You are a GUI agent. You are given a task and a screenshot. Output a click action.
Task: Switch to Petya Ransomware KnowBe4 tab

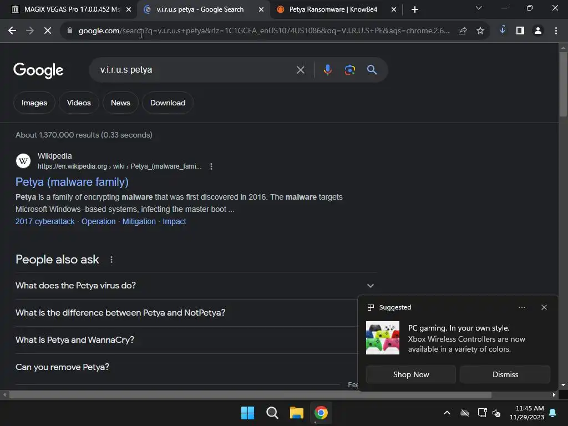[333, 9]
